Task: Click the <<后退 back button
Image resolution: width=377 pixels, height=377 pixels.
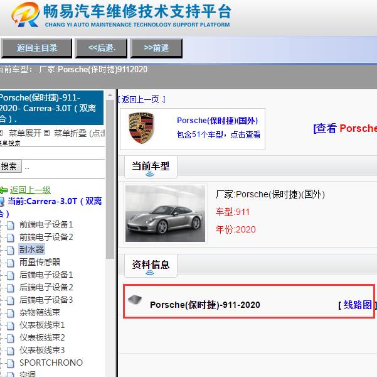Action: click(x=101, y=48)
